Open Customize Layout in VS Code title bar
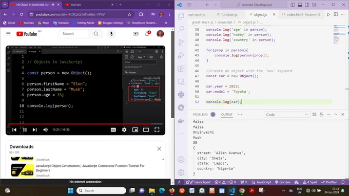 point(314,5)
